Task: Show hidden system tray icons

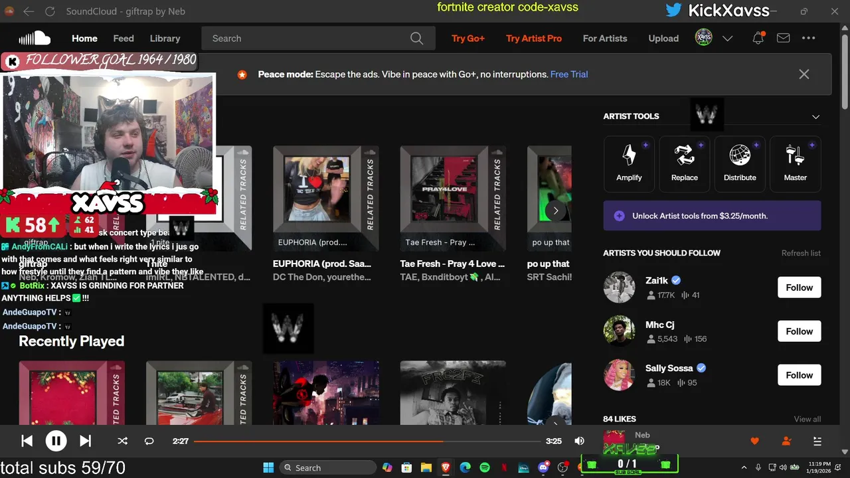Action: click(744, 467)
